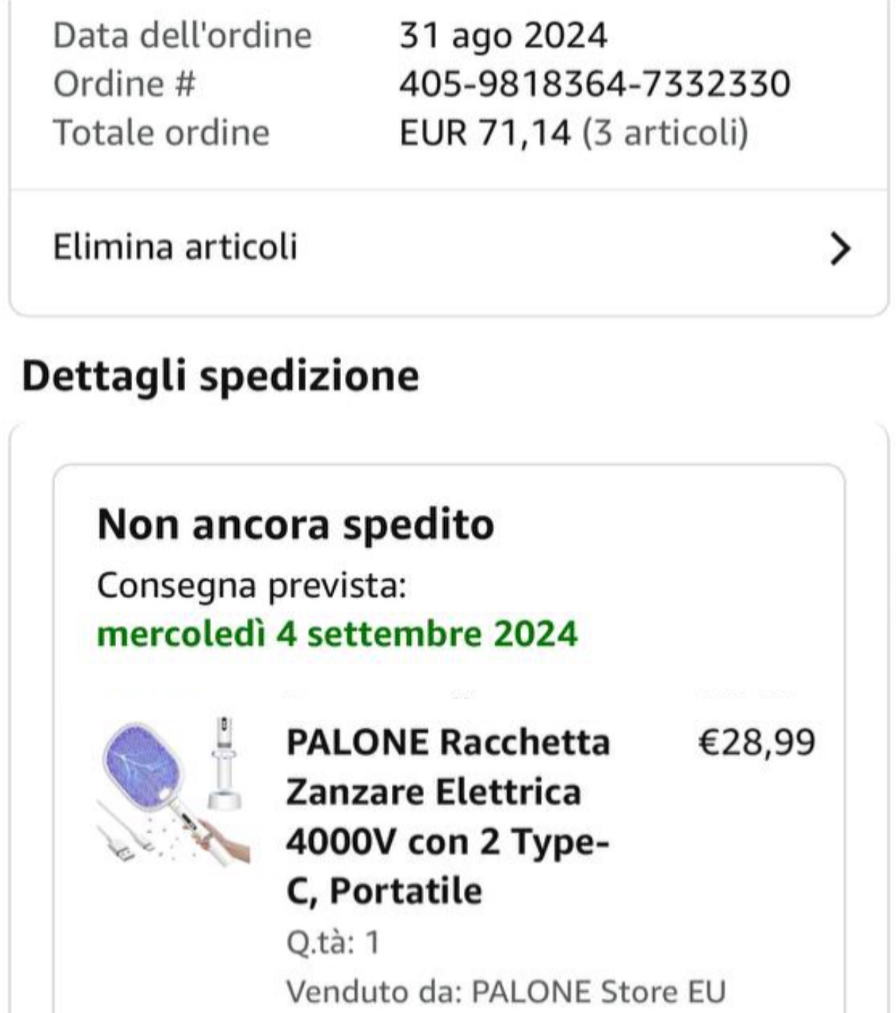Tap the mercoledì 4 settembre 2024 delivery date
The width and height of the screenshot is (896, 1013).
(337, 634)
